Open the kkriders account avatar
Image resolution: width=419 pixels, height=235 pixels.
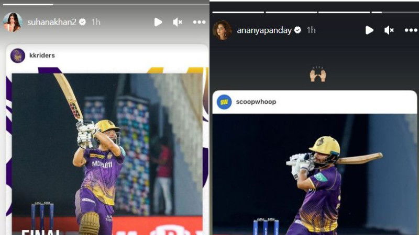18,56
